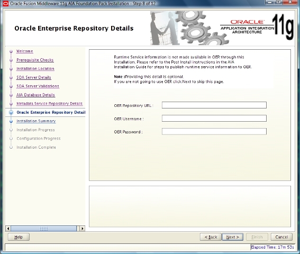The image size is (300, 254).
Task: Click the Next button
Action: (232, 237)
